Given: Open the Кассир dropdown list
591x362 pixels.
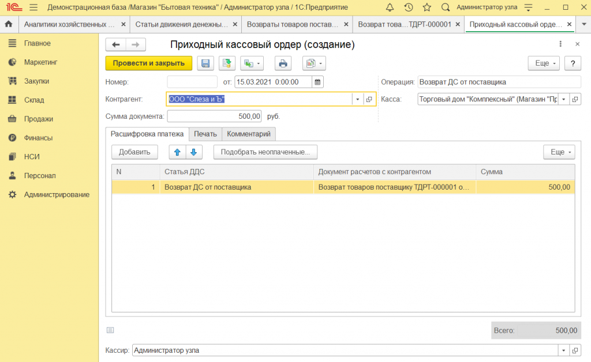Looking at the screenshot, I should (563, 350).
